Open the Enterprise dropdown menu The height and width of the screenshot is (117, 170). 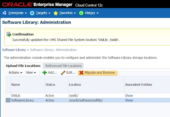(18, 13)
